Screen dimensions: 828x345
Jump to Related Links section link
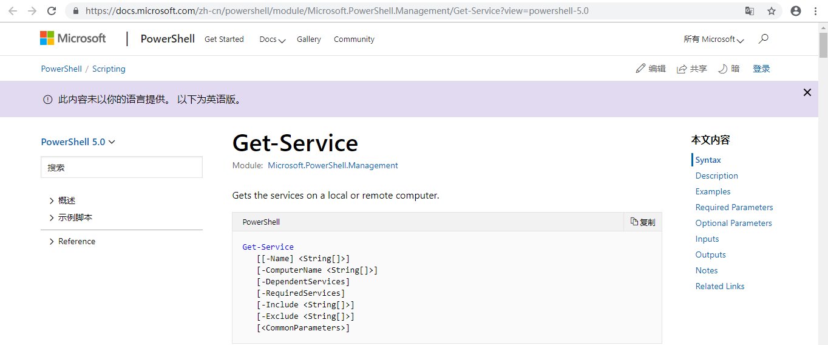pyautogui.click(x=720, y=286)
